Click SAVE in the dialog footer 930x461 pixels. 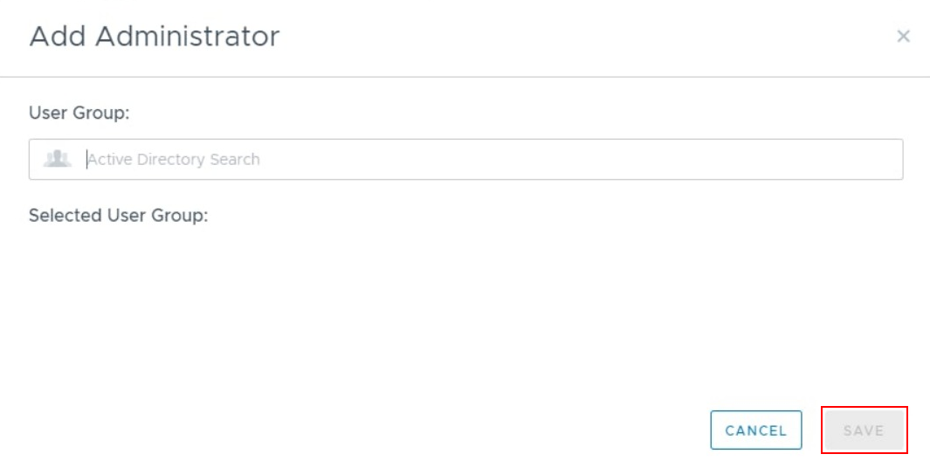pos(864,430)
